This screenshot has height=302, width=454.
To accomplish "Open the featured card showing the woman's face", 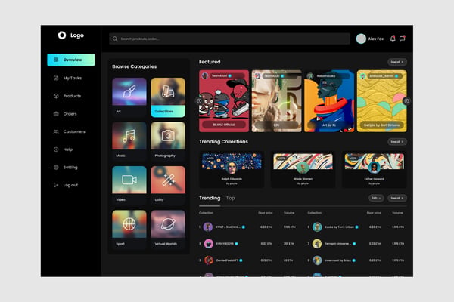I will click(276, 101).
